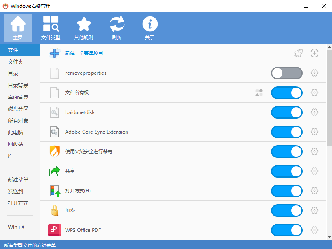Click the vertical scrollbar thumb
The width and height of the screenshot is (332, 249).
click(330, 98)
